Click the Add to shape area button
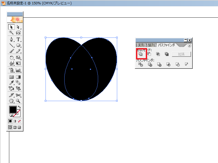 141,54
